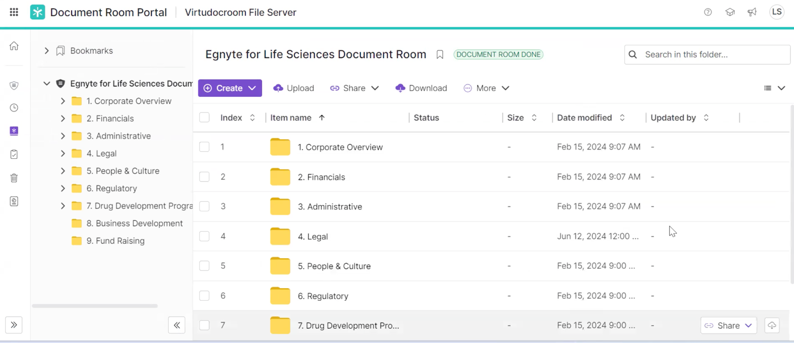Click the Upload button
794x343 pixels.
point(294,88)
